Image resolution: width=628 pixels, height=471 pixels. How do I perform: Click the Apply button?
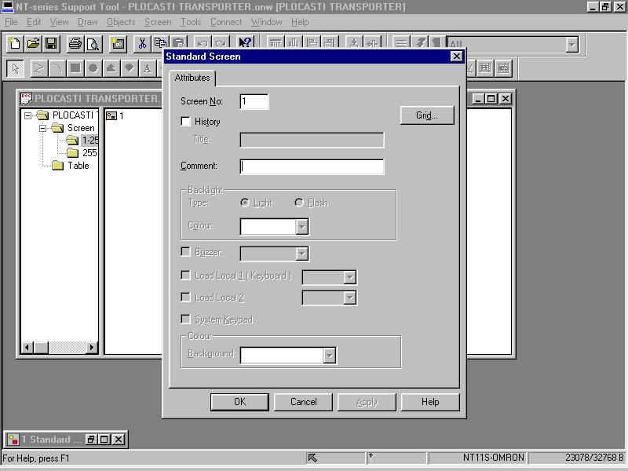367,402
